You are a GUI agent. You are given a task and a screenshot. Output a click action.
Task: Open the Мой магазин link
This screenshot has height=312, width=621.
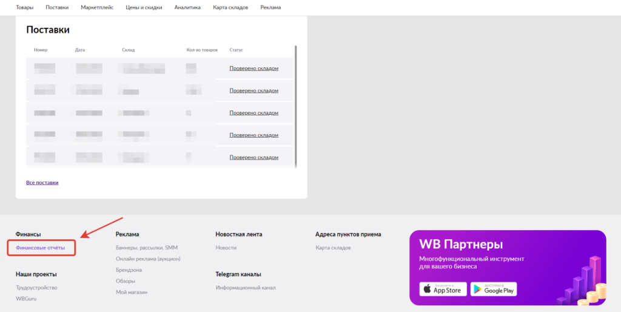[132, 292]
